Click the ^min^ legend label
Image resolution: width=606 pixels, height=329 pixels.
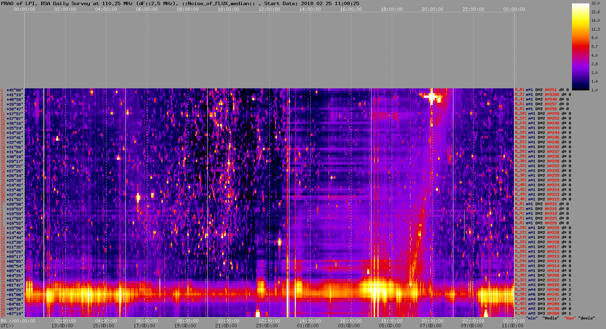click(x=532, y=318)
